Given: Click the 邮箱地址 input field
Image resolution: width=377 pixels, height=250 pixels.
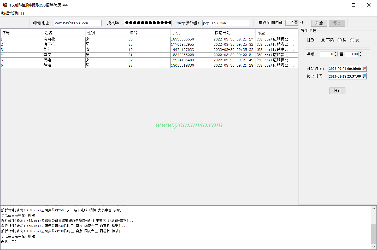Looking at the screenshot, I should (x=78, y=23).
